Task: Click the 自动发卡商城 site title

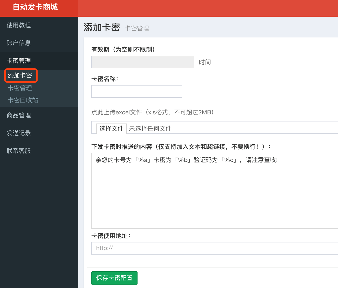Action: (x=36, y=7)
